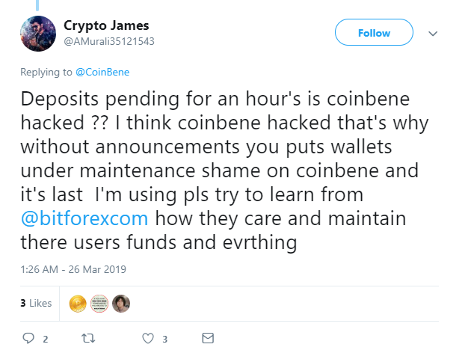Click the reply speech bubble icon

click(x=29, y=338)
